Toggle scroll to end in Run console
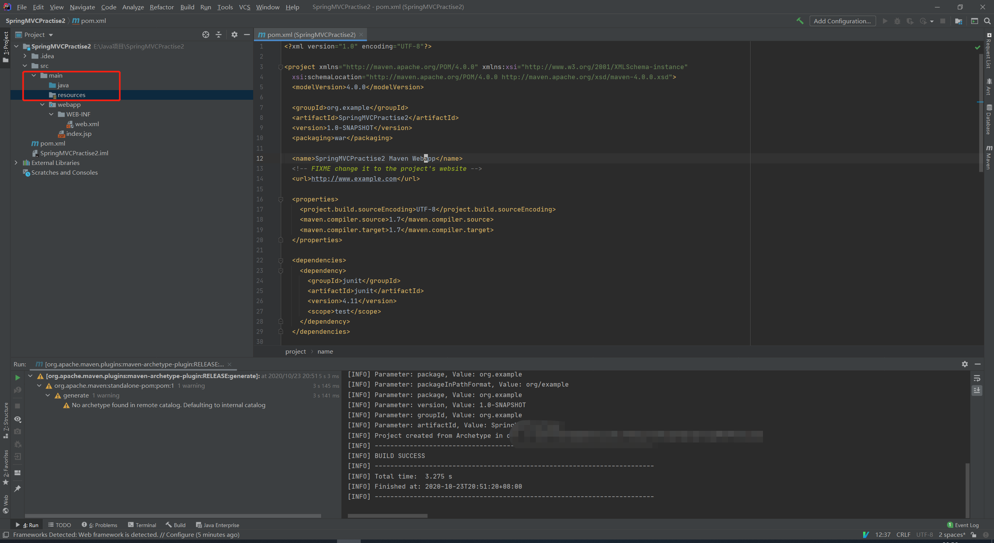994x543 pixels. click(977, 390)
